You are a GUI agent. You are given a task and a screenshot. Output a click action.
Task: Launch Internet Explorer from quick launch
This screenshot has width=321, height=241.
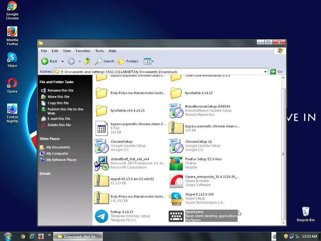tap(32, 237)
